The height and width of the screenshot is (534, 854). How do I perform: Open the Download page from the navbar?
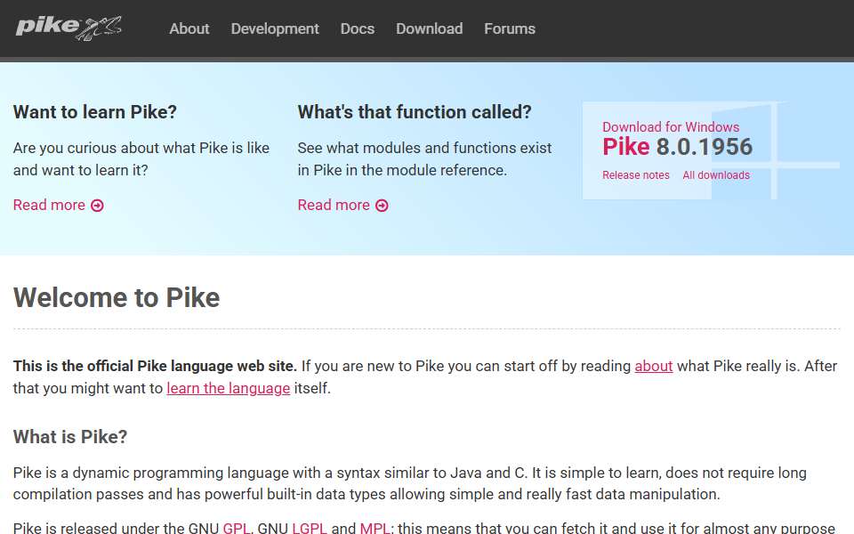(x=429, y=28)
